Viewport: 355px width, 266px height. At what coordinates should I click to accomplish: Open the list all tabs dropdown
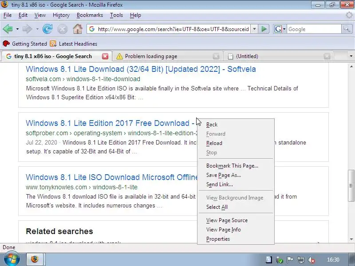pyautogui.click(x=351, y=56)
